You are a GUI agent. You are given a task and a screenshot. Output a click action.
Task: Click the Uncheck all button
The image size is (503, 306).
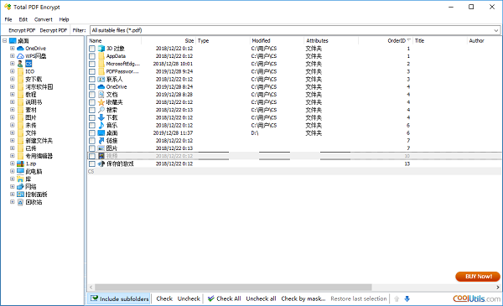coord(261,298)
